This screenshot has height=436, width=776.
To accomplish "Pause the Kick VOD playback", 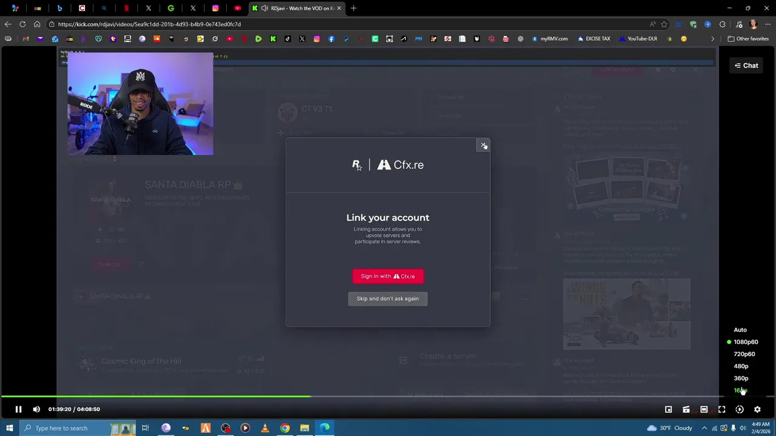I will tap(18, 409).
